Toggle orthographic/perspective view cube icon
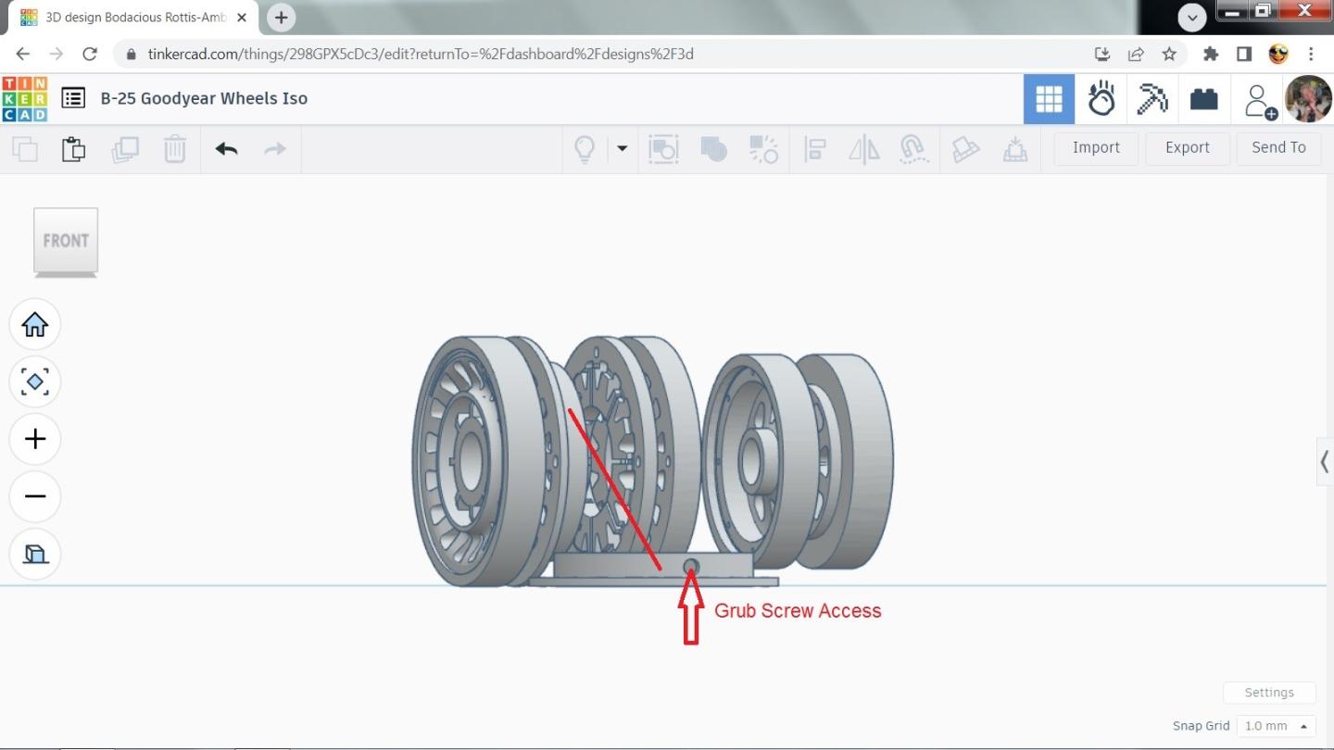The width and height of the screenshot is (1334, 750). click(x=35, y=554)
